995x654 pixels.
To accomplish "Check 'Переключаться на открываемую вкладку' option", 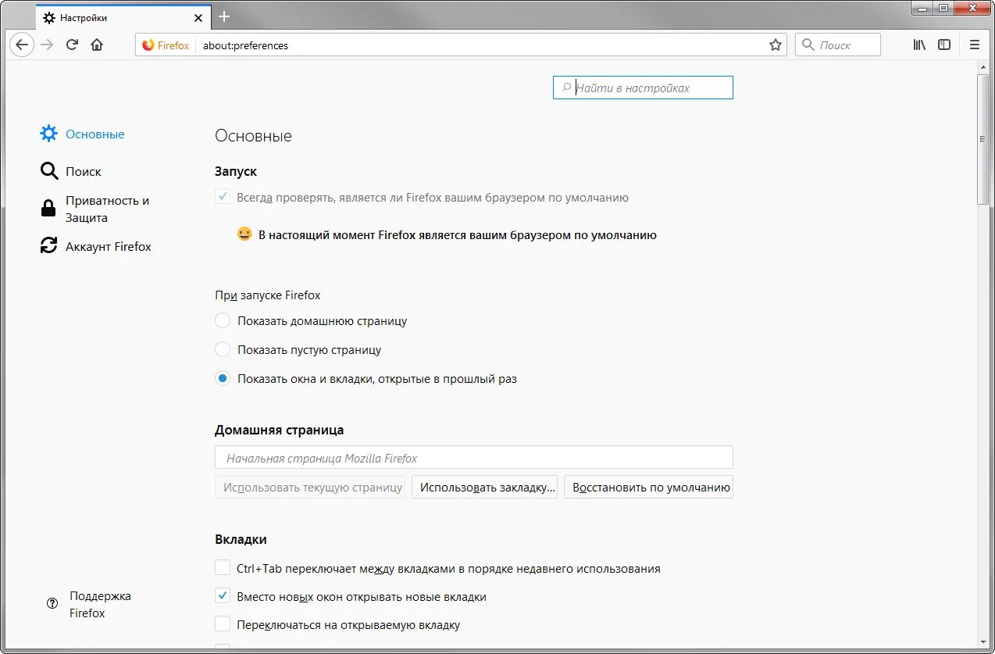I will (x=223, y=624).
